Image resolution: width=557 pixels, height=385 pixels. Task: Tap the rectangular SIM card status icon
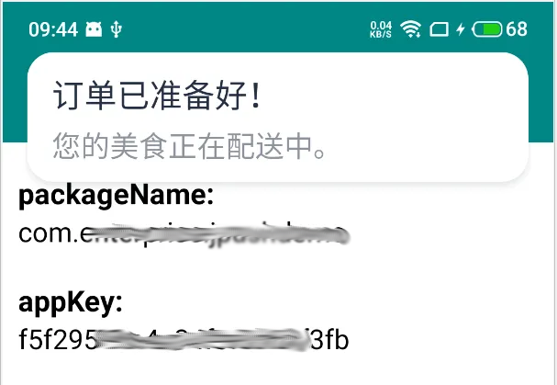[x=439, y=29]
